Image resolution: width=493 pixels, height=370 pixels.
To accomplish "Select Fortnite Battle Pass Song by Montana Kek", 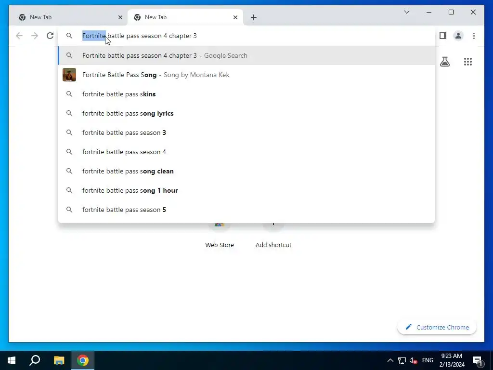I will [247, 75].
